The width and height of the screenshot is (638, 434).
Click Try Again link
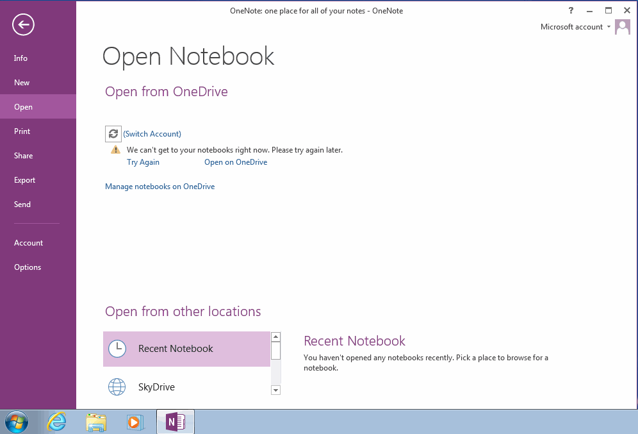click(x=143, y=162)
